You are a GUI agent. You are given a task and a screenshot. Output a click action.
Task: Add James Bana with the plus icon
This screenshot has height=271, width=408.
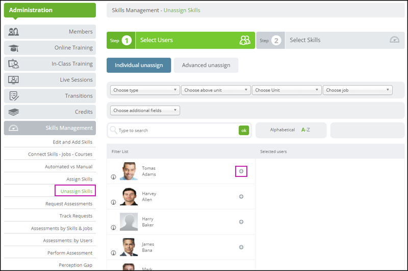[241, 247]
